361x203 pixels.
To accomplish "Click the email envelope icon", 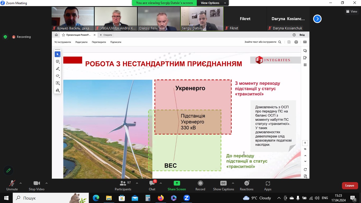I will pyautogui.click(x=305, y=42).
